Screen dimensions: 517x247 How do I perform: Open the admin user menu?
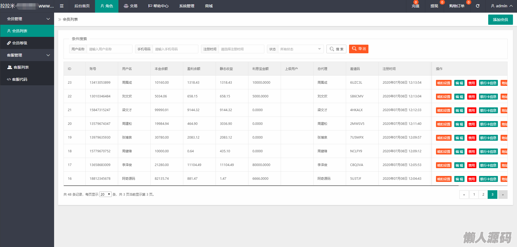[x=501, y=6]
